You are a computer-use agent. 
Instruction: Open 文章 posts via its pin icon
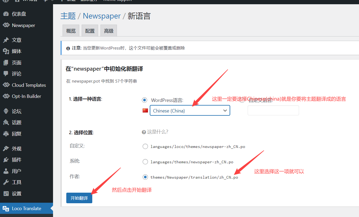coord(6,40)
